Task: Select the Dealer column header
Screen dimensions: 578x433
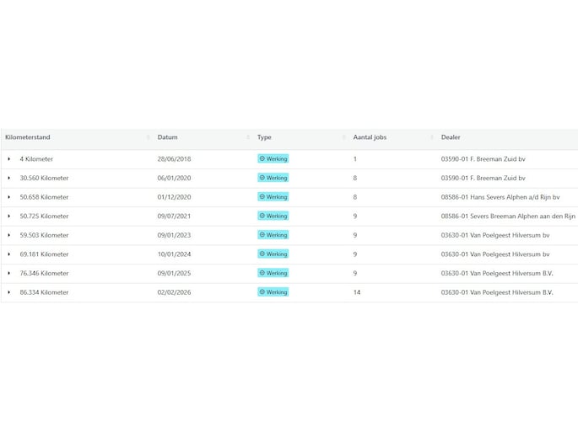Action: coord(451,137)
